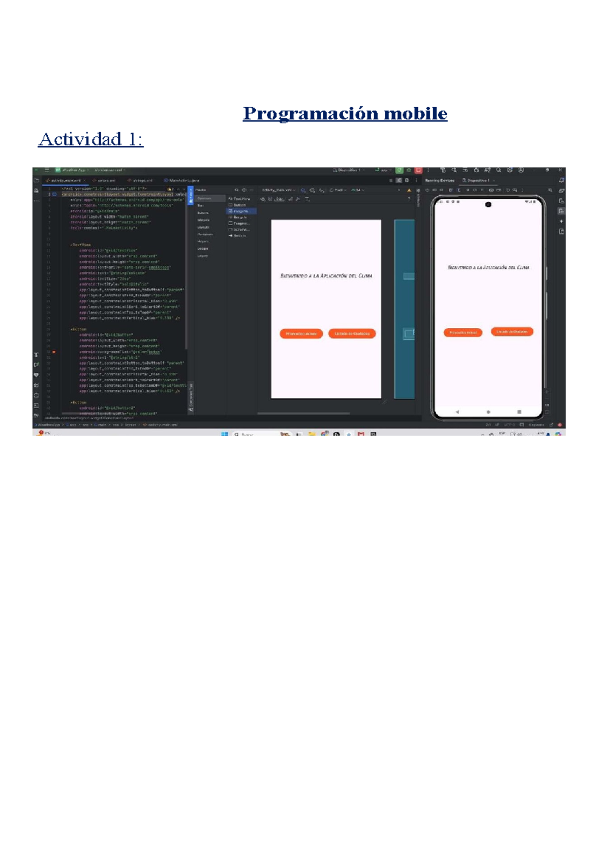Switch editor to Design view mode
This screenshot has height=862, width=610.
[x=406, y=180]
